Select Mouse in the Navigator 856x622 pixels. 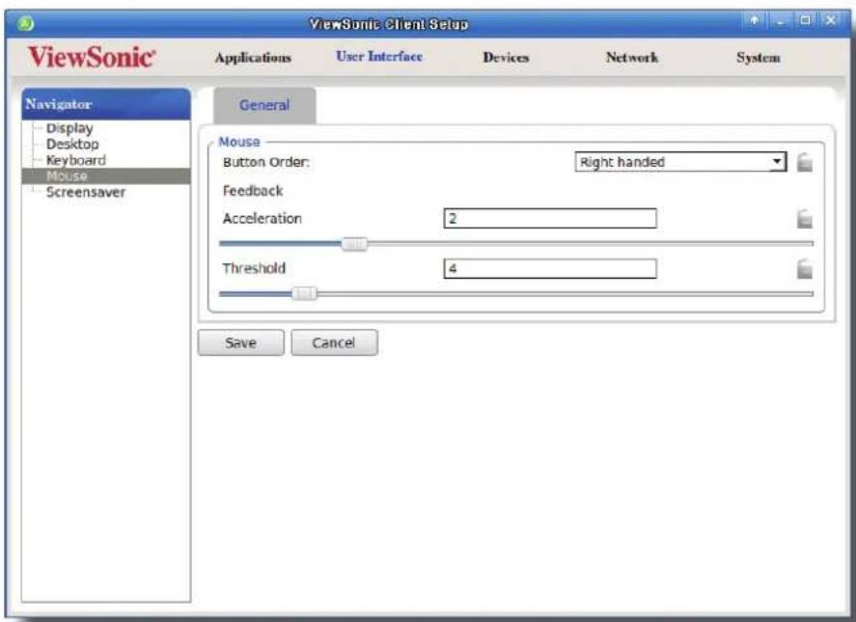coord(106,176)
